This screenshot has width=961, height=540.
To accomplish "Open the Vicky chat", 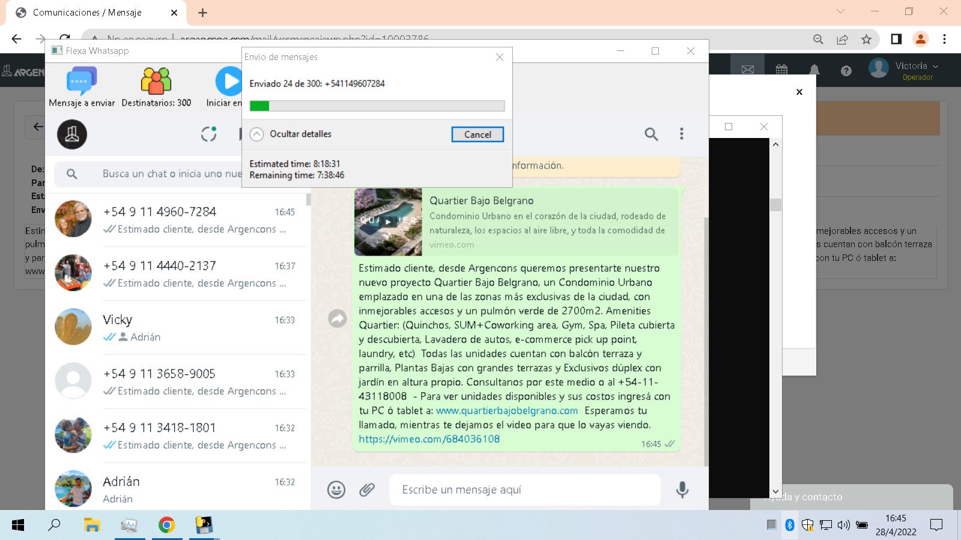I will pos(177,328).
